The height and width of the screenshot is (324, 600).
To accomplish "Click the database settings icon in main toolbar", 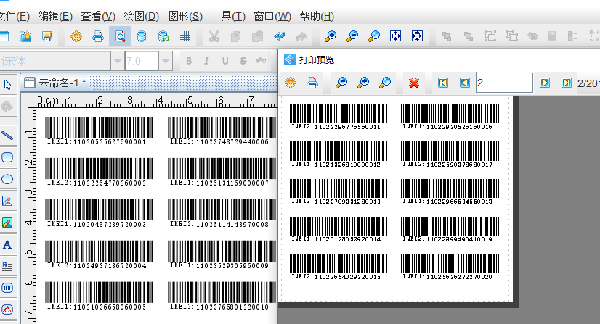I will 142,36.
